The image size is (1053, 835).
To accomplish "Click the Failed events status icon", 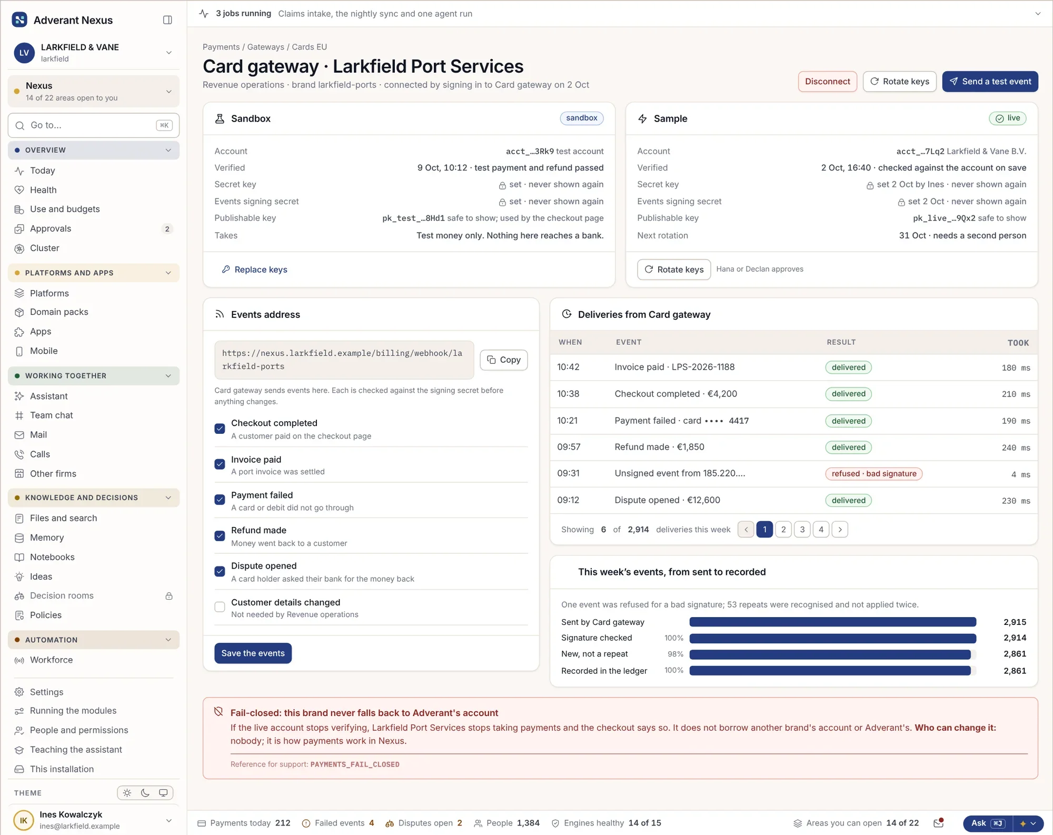I will [x=306, y=823].
